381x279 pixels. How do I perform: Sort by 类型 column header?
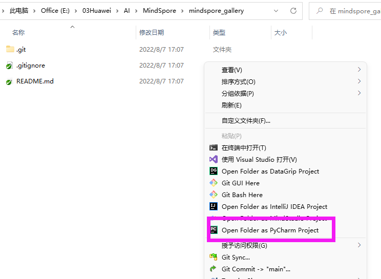pyautogui.click(x=219, y=33)
